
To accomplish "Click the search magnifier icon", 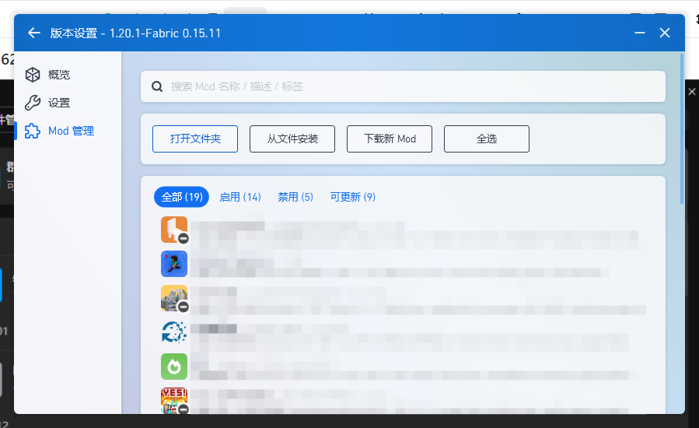I will click(x=157, y=86).
